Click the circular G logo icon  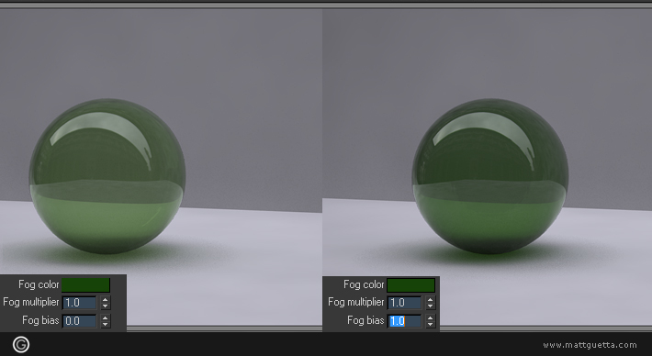[x=21, y=344]
